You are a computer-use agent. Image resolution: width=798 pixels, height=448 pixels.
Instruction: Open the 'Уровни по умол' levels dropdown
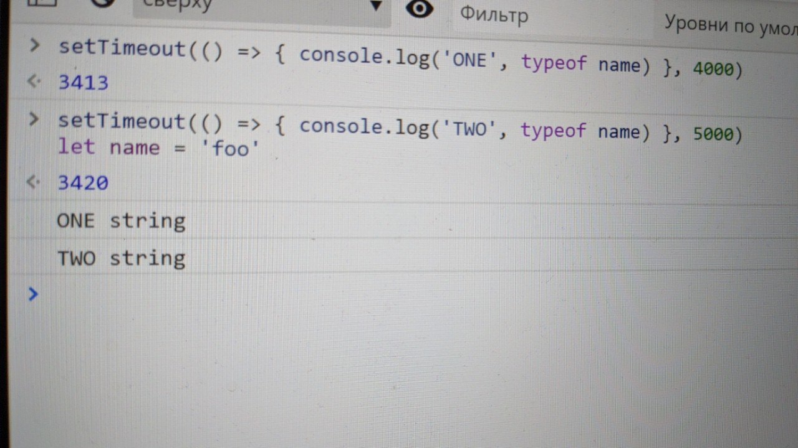pos(729,26)
